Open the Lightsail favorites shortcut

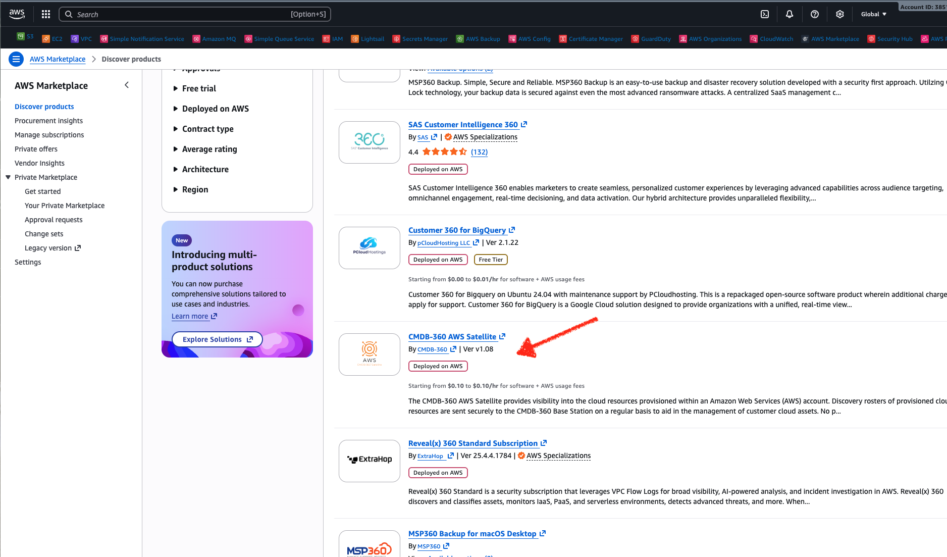[367, 39]
